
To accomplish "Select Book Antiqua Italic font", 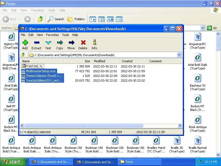I will coord(52,144).
